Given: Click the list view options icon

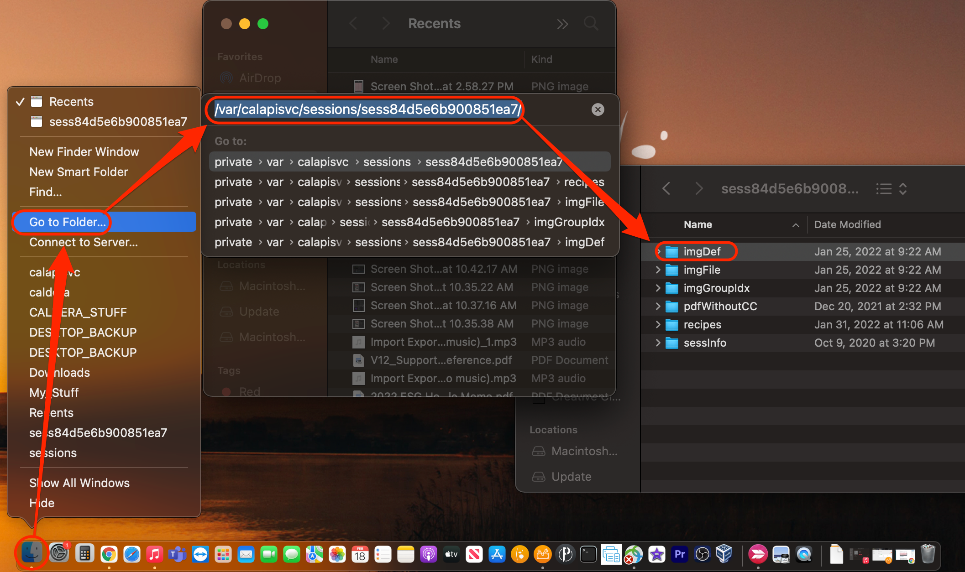Looking at the screenshot, I should pyautogui.click(x=884, y=188).
